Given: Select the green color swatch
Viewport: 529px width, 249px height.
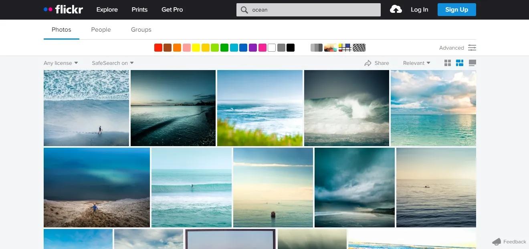Looking at the screenshot, I should tap(224, 48).
